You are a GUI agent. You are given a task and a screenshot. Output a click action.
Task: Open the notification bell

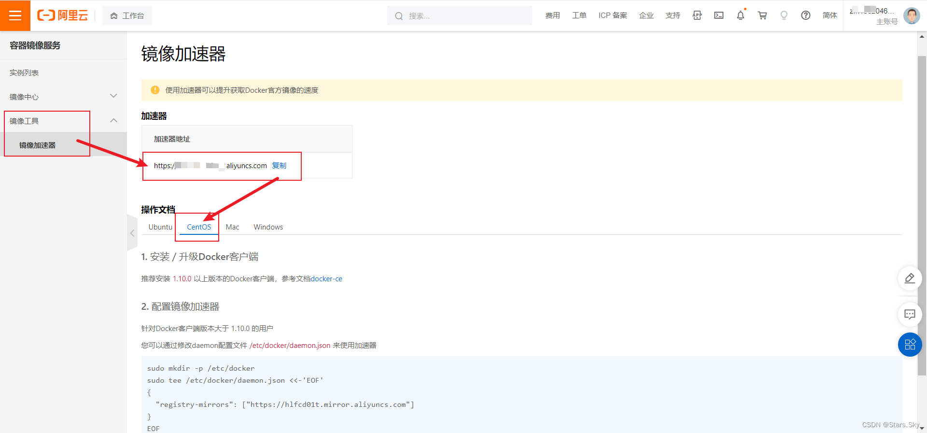[x=741, y=15]
